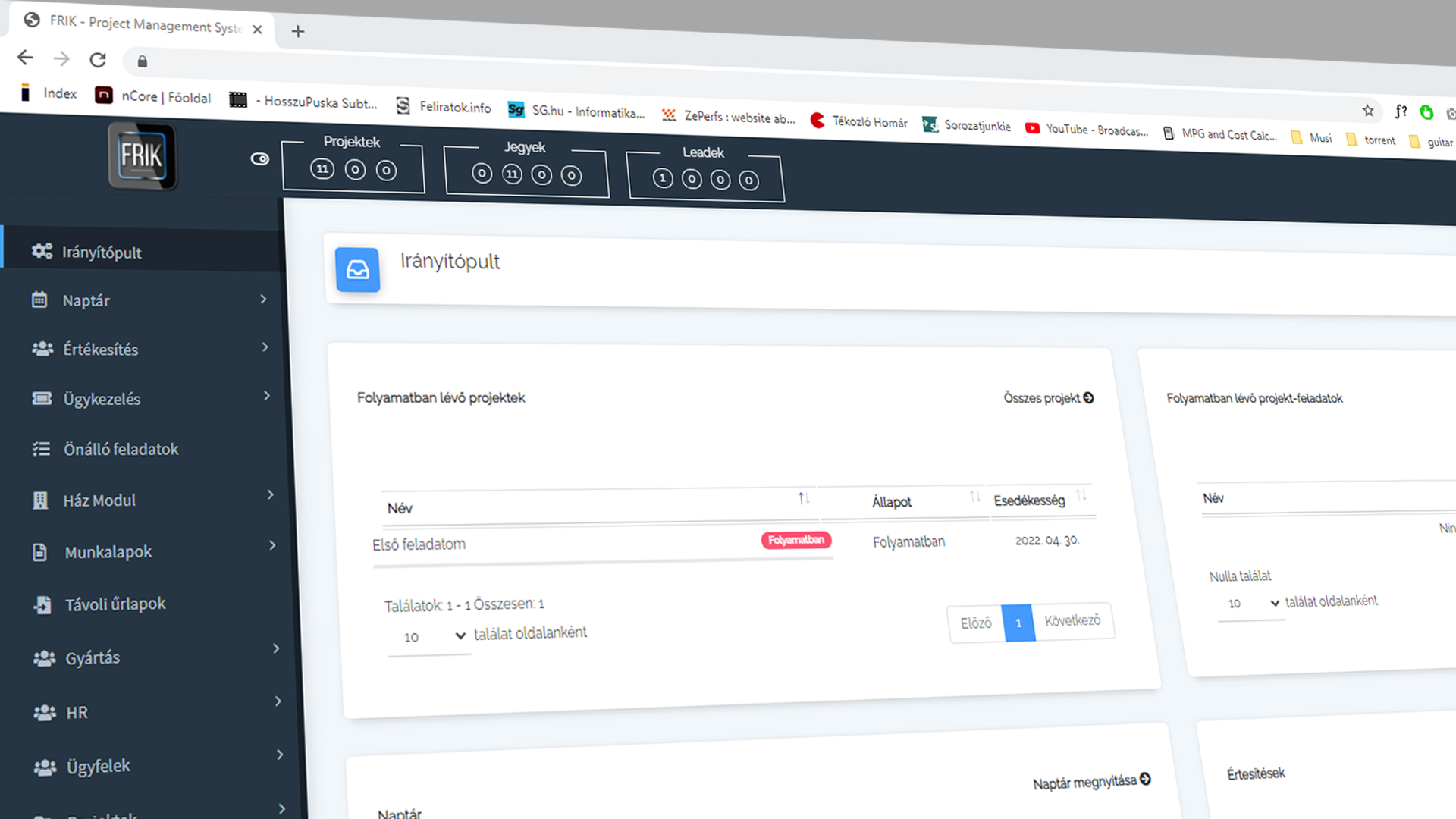Click the Ház Modul building icon

(x=41, y=500)
